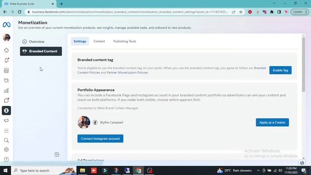Image resolution: width=311 pixels, height=175 pixels.
Task: Click the Windows taskbar search box
Action: (x=44, y=171)
